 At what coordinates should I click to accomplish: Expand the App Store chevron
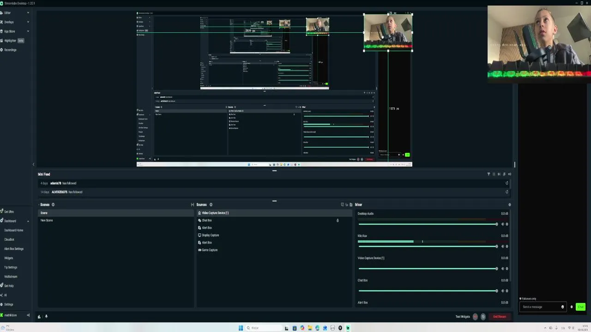[28, 31]
